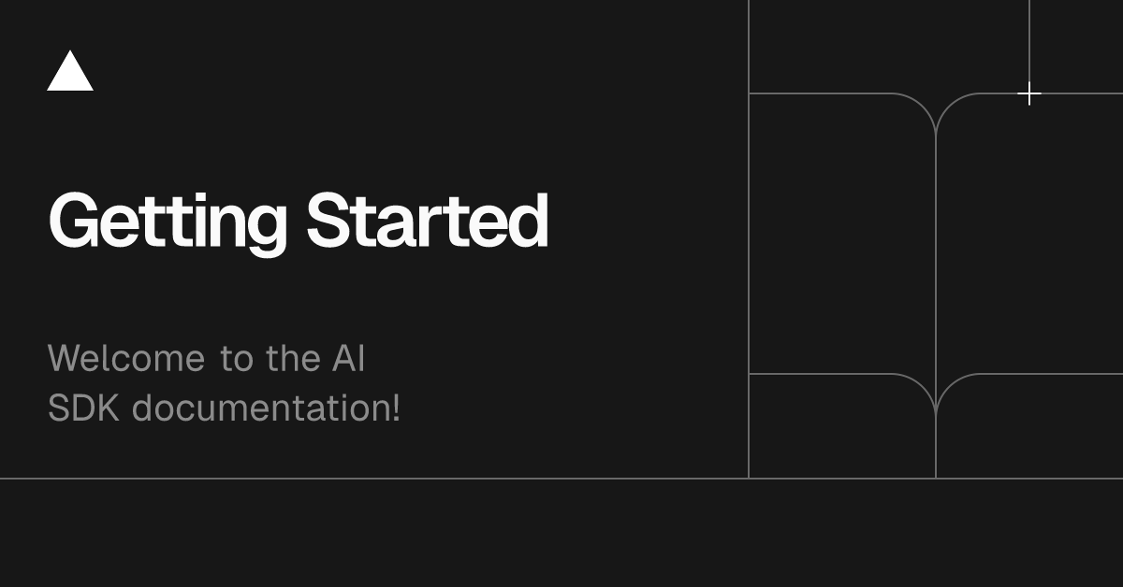1123x587 pixels.
Task: Click the small bottom-right cell of the grid
Action: coord(1029,425)
